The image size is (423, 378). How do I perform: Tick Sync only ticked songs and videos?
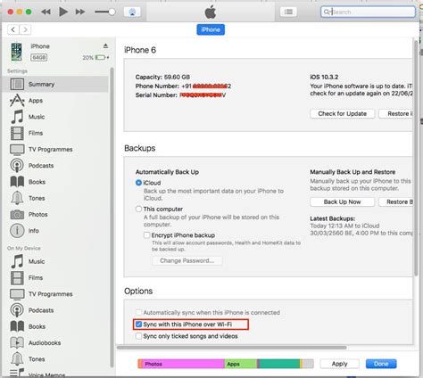pos(138,336)
